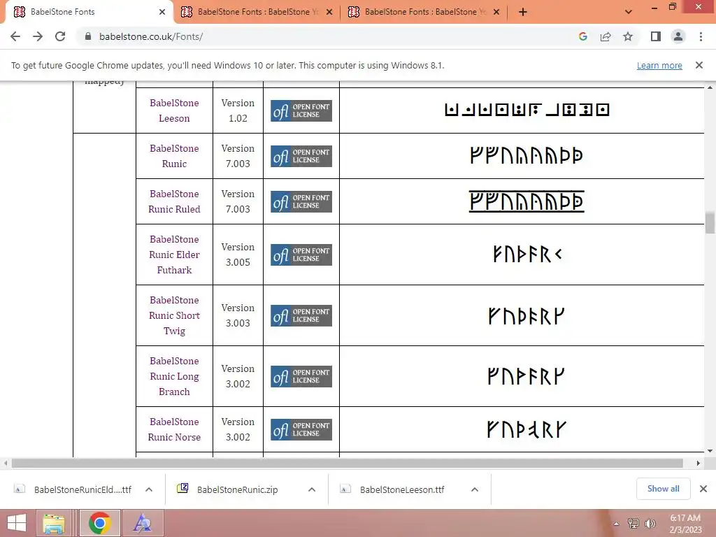Open the Windows Start button
Screen dimensions: 716x537
click(17, 523)
